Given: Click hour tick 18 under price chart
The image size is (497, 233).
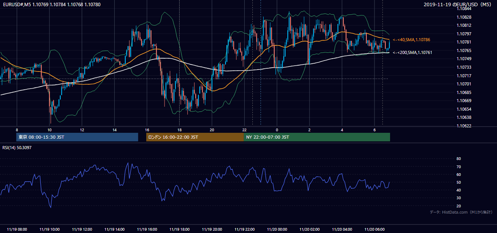Looking at the screenshot, I should [x=179, y=130].
